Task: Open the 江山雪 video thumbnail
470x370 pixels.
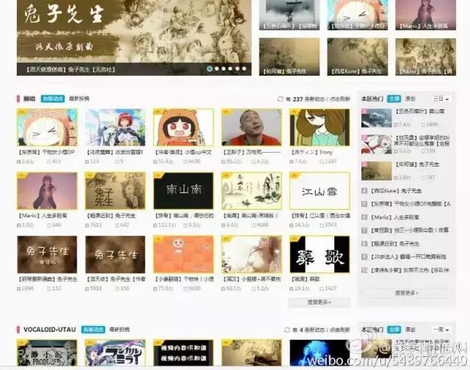Action: pyautogui.click(x=319, y=191)
